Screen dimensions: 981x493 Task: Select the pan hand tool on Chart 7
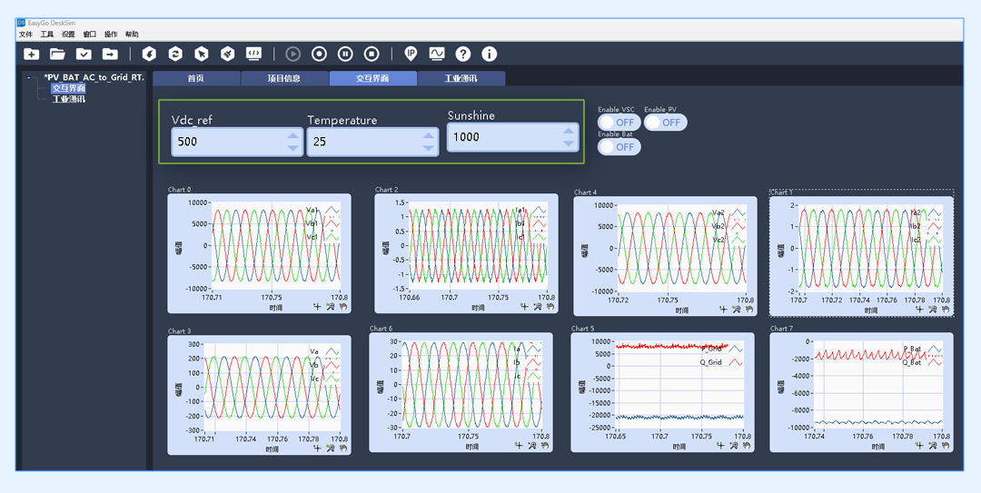[946, 445]
